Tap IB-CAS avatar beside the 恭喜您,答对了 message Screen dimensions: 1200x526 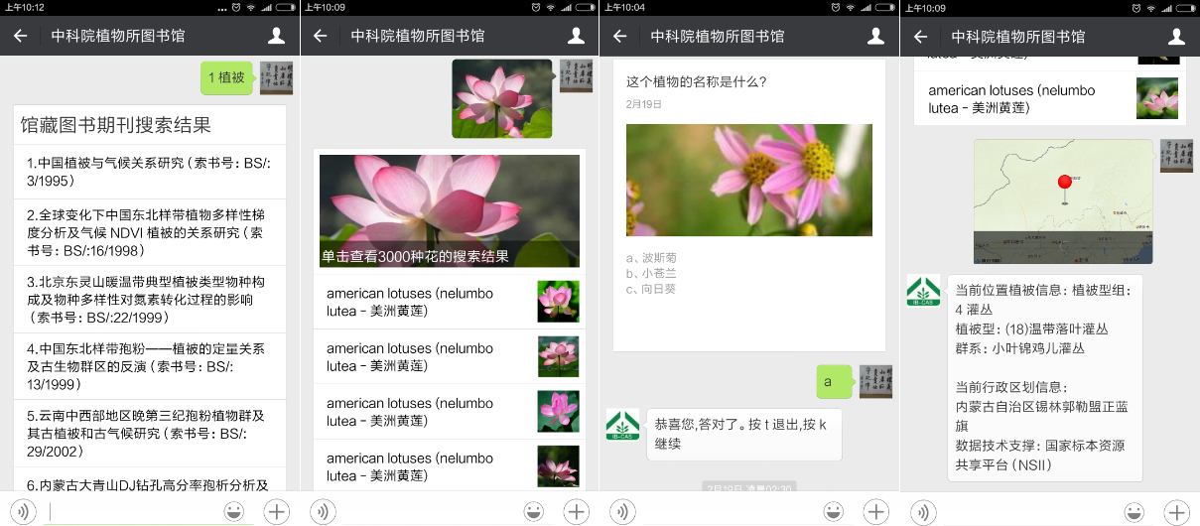(x=622, y=425)
